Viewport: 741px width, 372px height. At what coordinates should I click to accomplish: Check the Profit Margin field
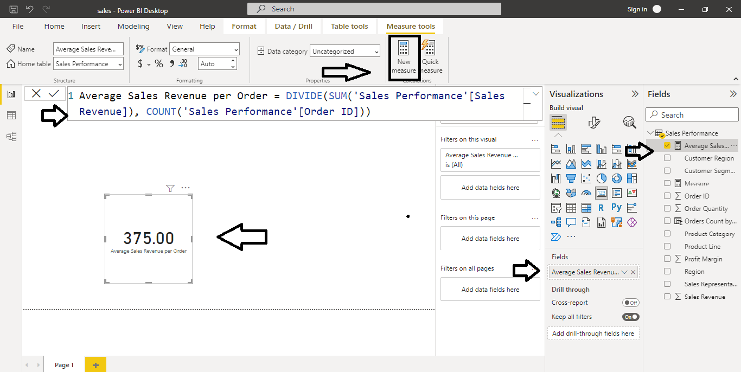coord(667,259)
